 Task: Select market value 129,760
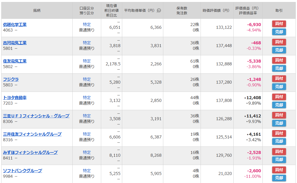point(224,155)
